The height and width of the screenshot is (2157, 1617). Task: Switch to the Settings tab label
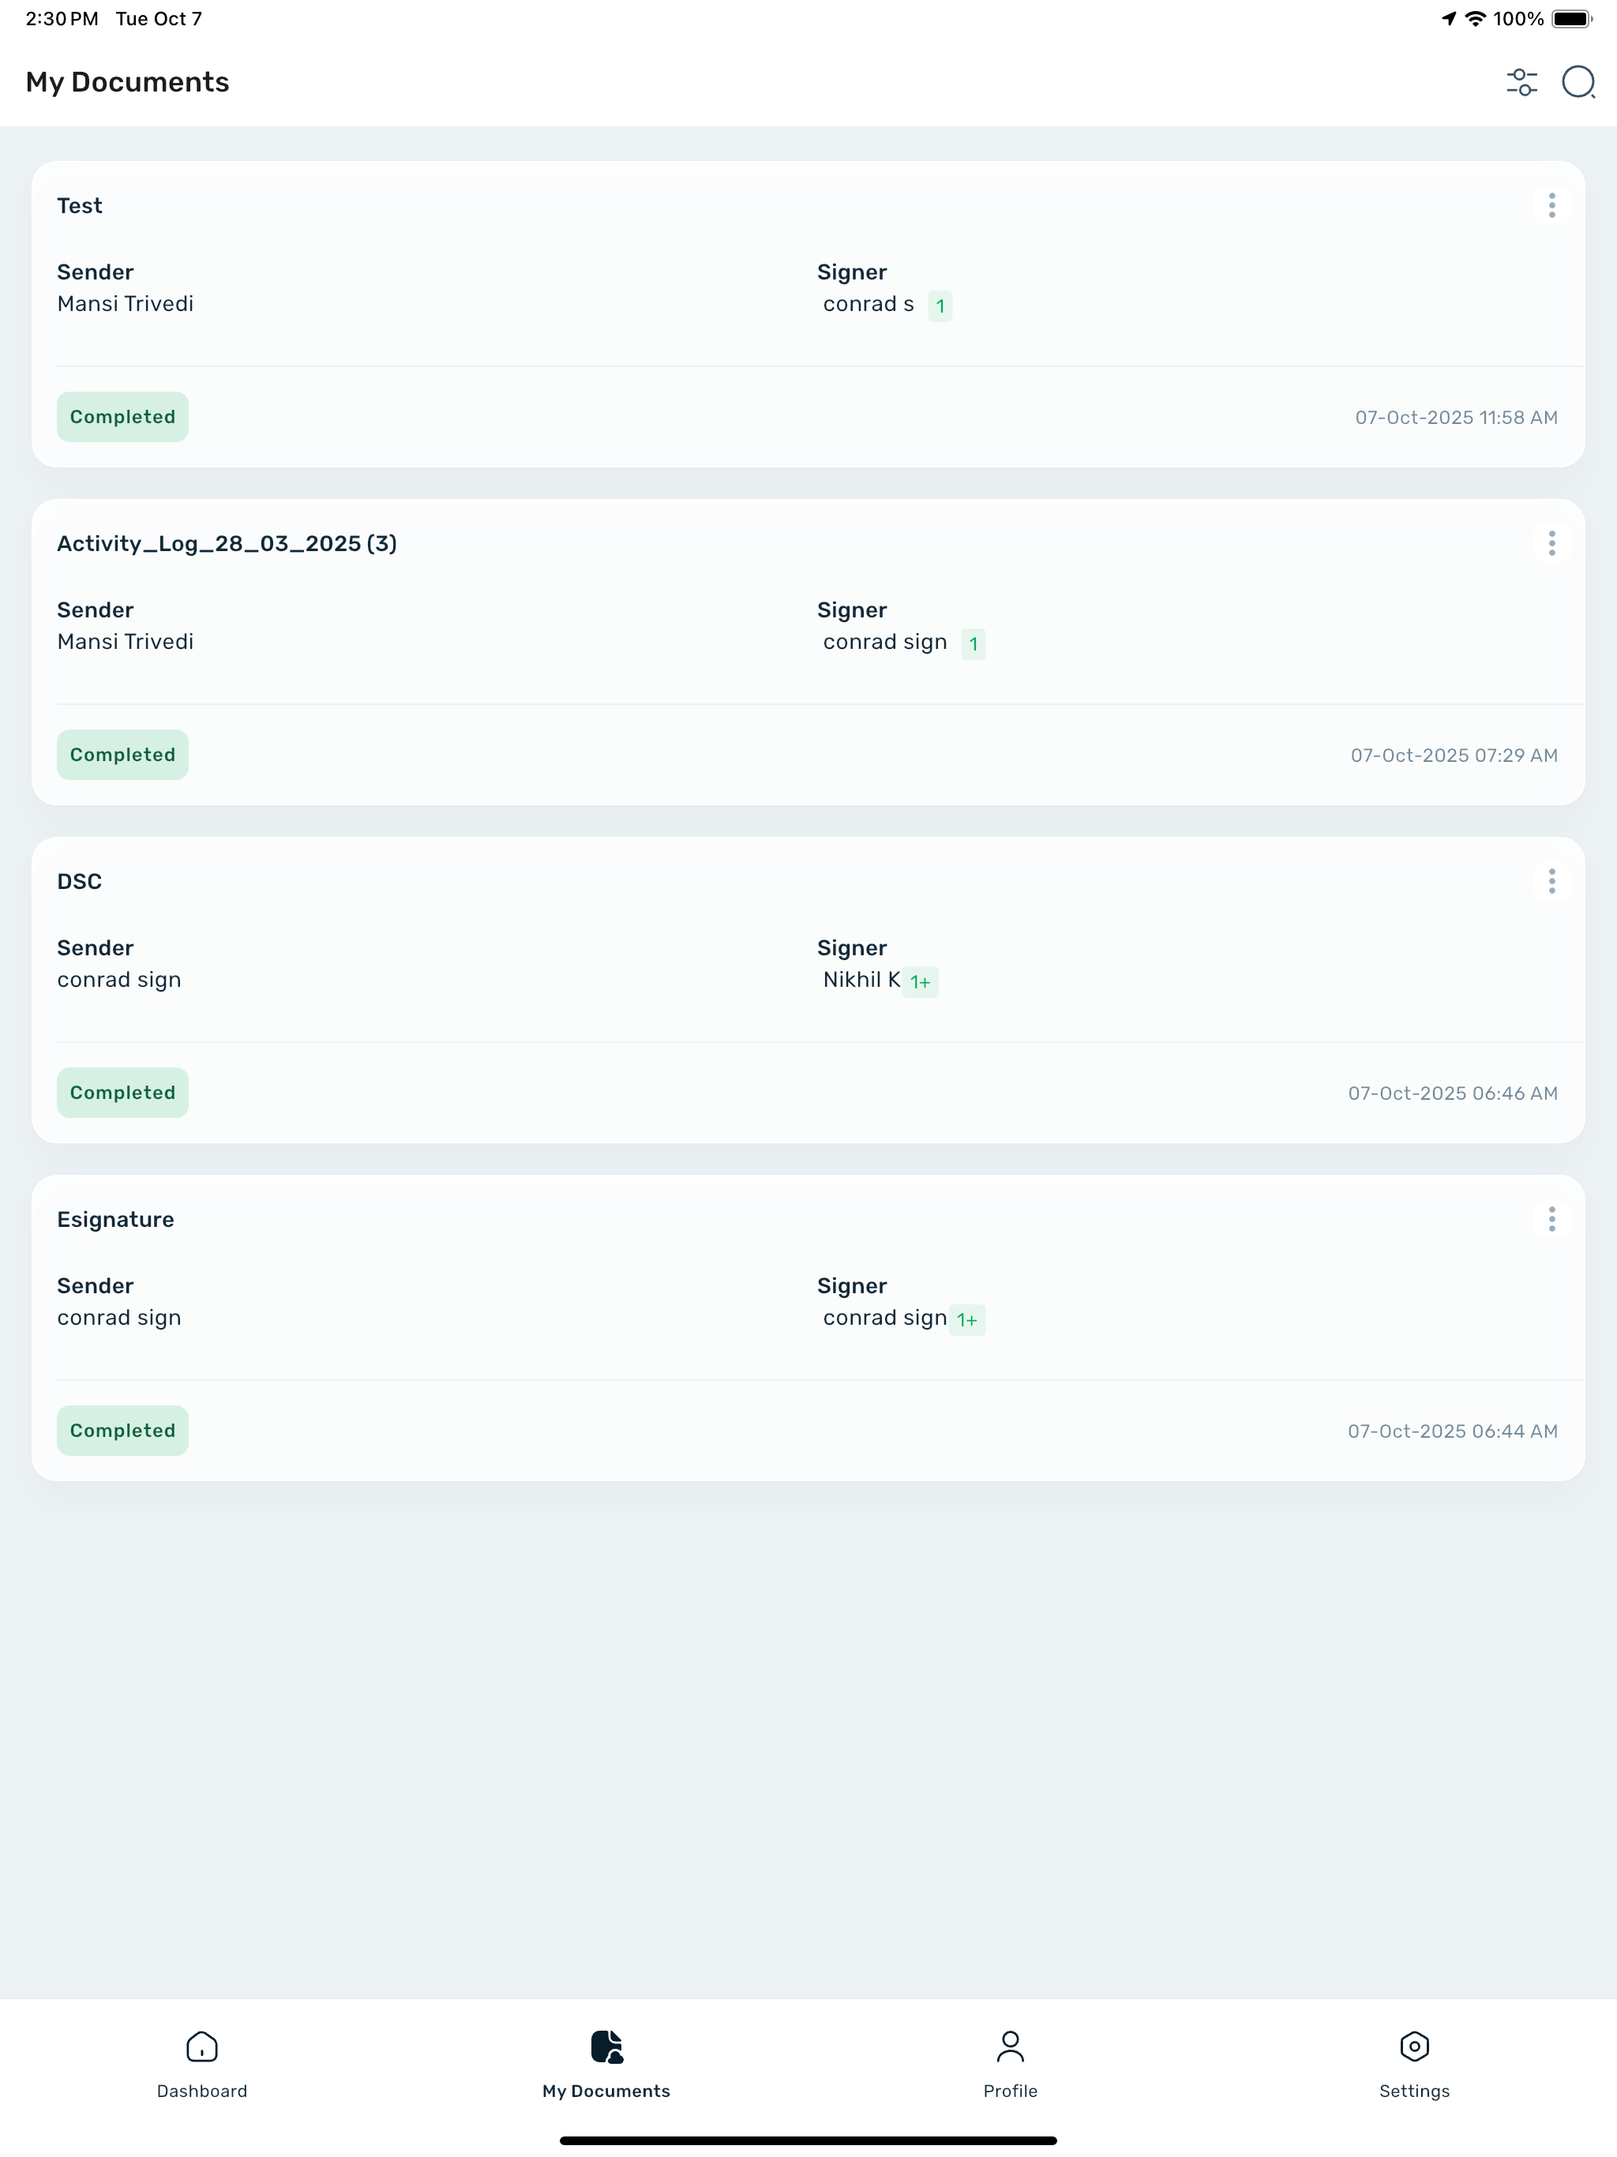coord(1414,2091)
